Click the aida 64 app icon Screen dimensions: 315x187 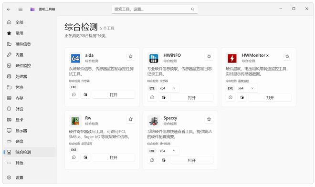point(75,59)
